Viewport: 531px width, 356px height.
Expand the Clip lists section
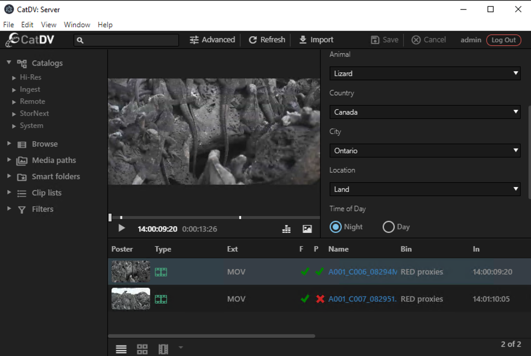pos(9,192)
